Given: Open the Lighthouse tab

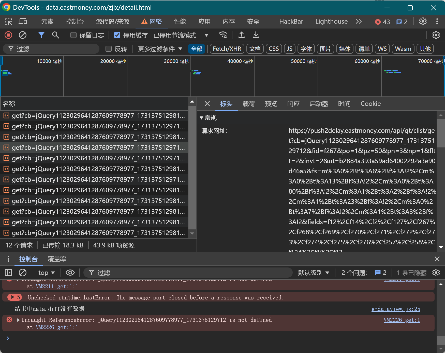Looking at the screenshot, I should pyautogui.click(x=331, y=22).
